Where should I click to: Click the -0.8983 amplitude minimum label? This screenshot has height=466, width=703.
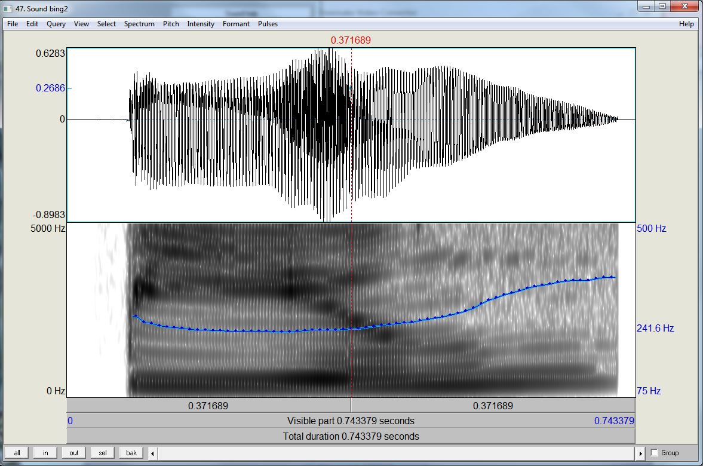[x=49, y=214]
